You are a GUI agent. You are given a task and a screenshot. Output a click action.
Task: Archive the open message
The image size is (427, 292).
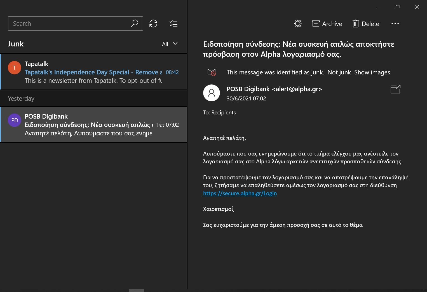pos(327,24)
